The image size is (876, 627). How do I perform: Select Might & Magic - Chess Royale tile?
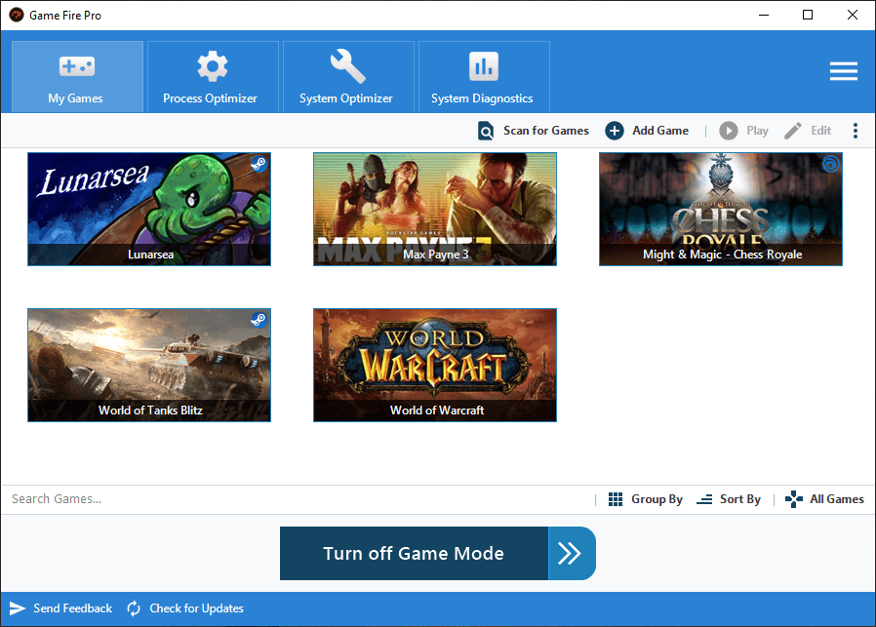[x=721, y=210]
